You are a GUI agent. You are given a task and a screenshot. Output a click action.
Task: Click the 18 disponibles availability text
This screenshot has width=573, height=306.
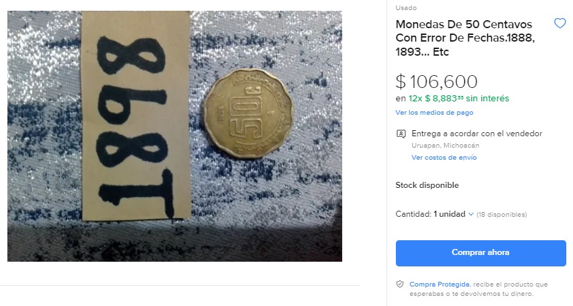pos(501,215)
